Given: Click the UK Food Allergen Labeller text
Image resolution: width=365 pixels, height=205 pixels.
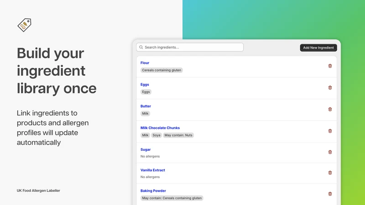Looking at the screenshot, I should click(x=38, y=190).
